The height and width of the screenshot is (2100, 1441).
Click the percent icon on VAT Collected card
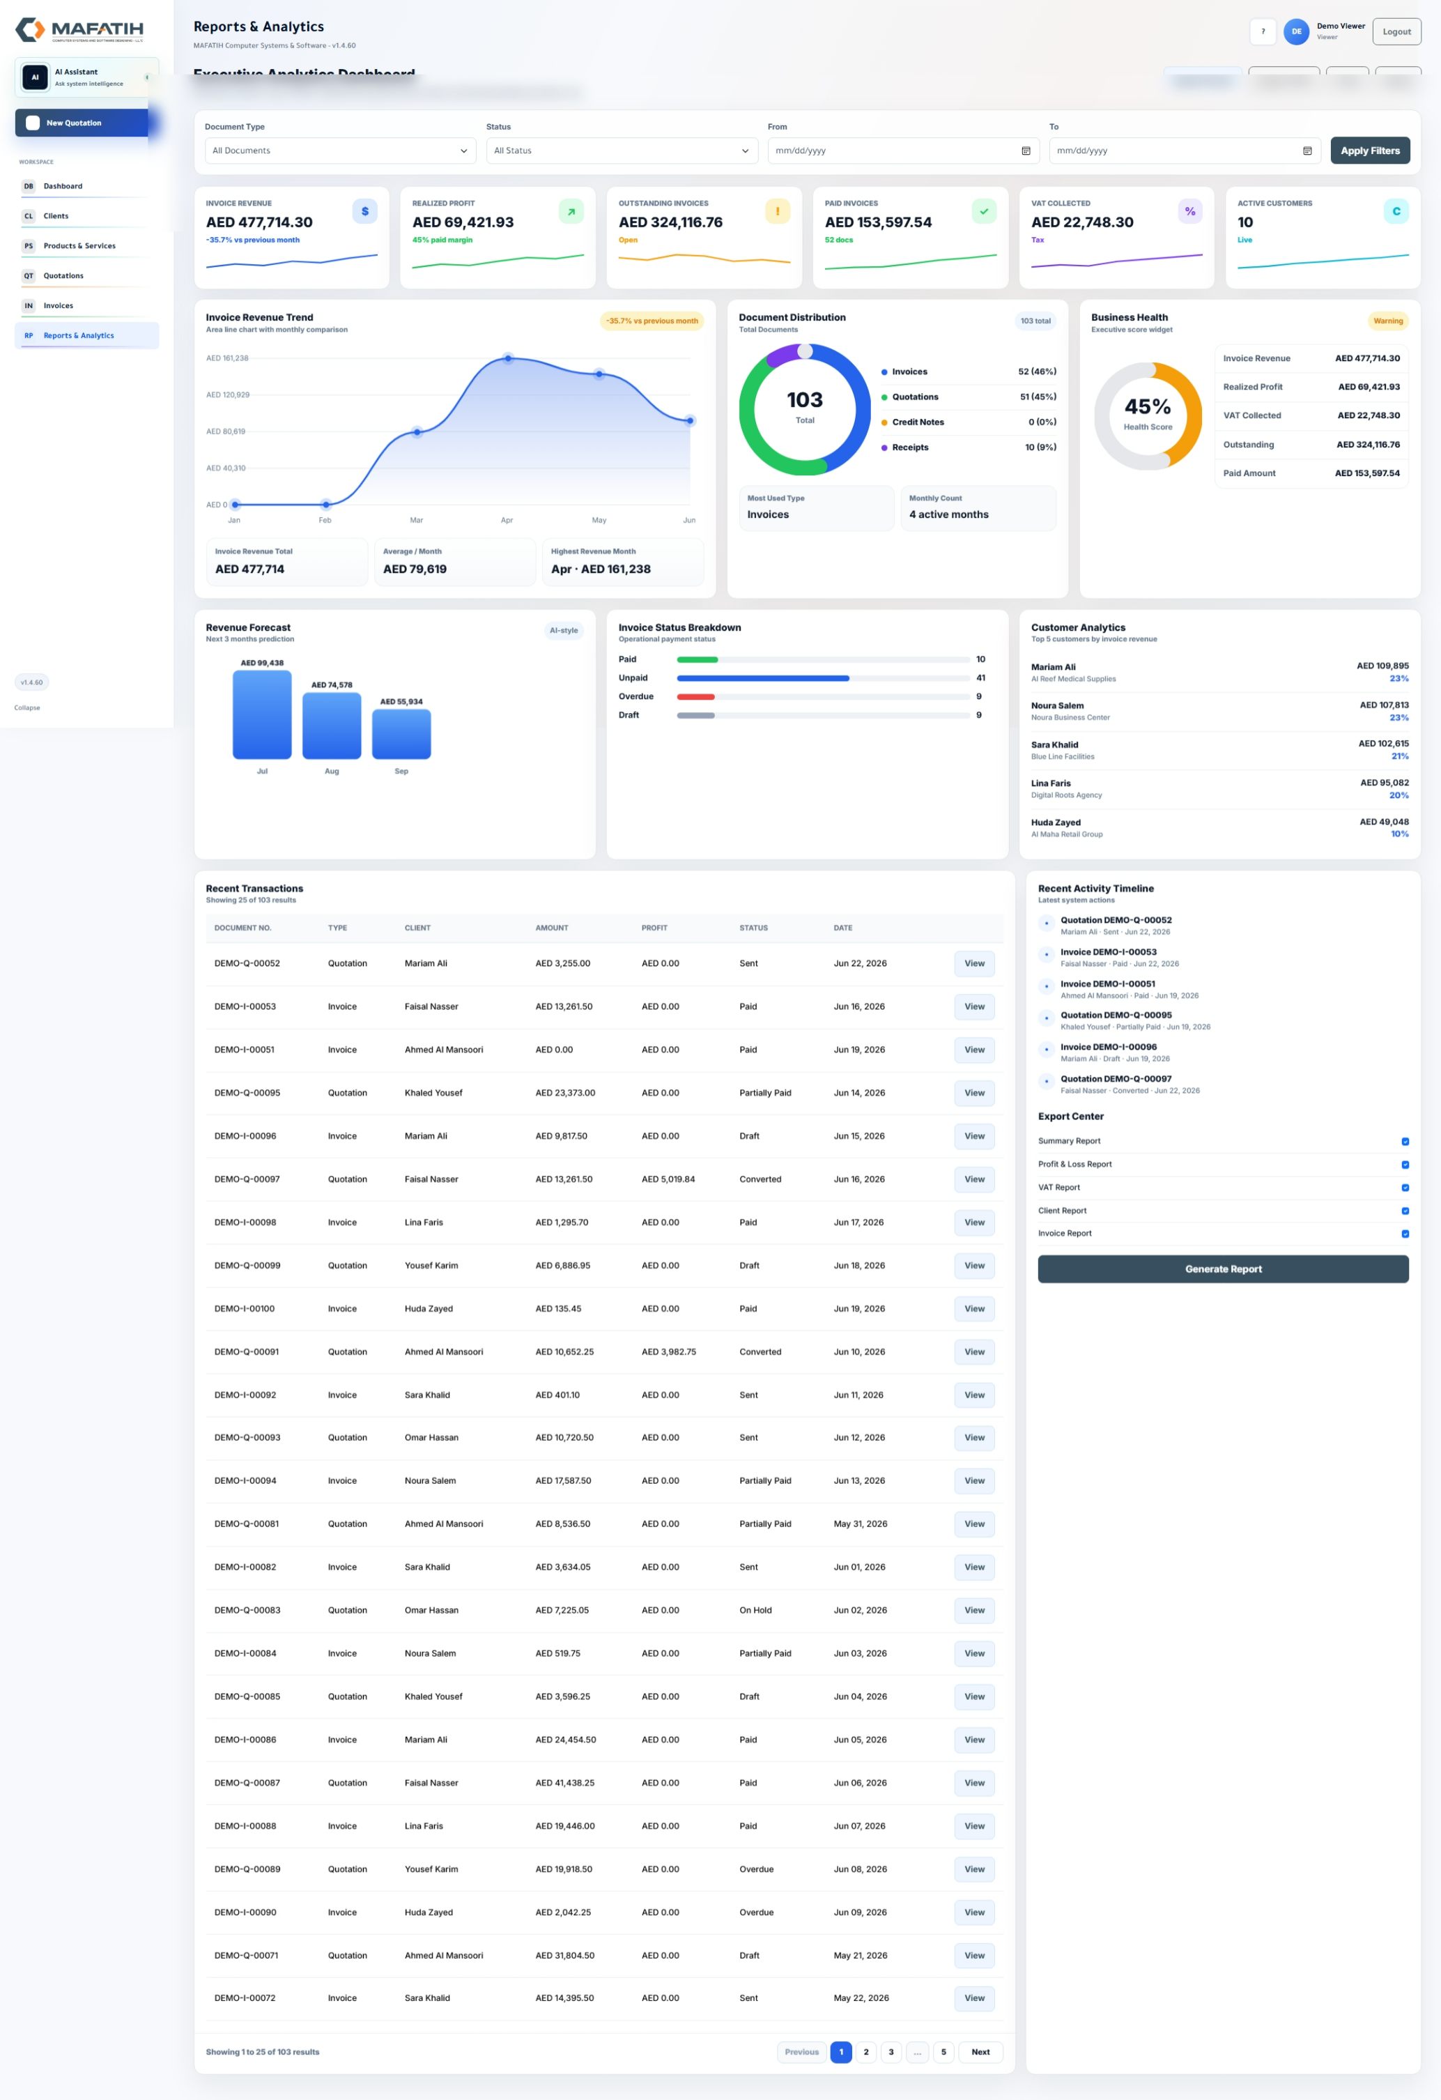pyautogui.click(x=1190, y=211)
